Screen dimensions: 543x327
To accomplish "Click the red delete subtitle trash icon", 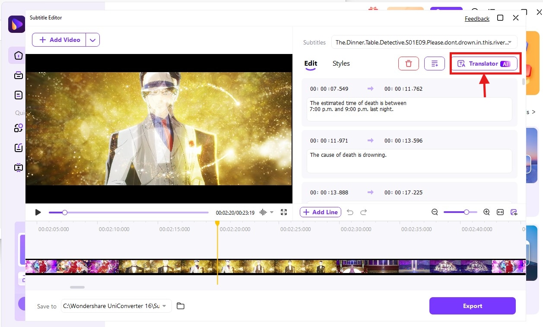I will coord(408,63).
